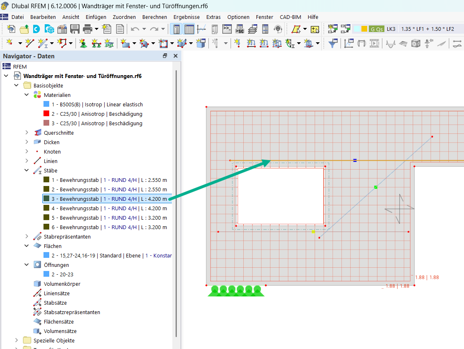The height and width of the screenshot is (349, 464).
Task: Open the CAD-BIM menu
Action: point(290,17)
